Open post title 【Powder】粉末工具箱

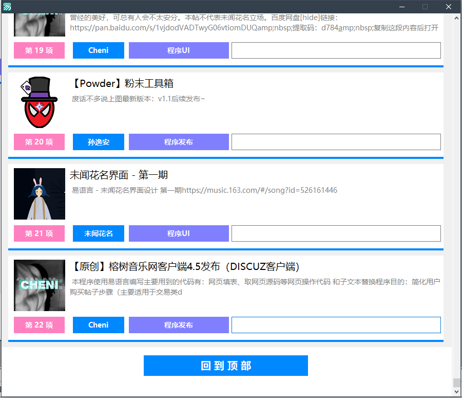[122, 83]
